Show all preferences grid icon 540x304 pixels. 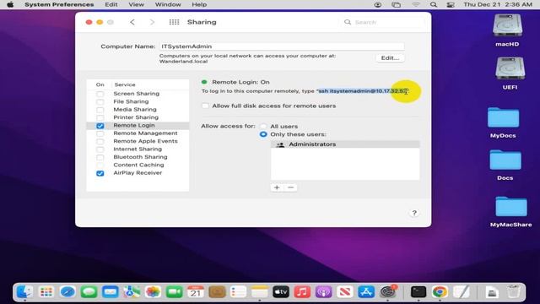pos(174,22)
